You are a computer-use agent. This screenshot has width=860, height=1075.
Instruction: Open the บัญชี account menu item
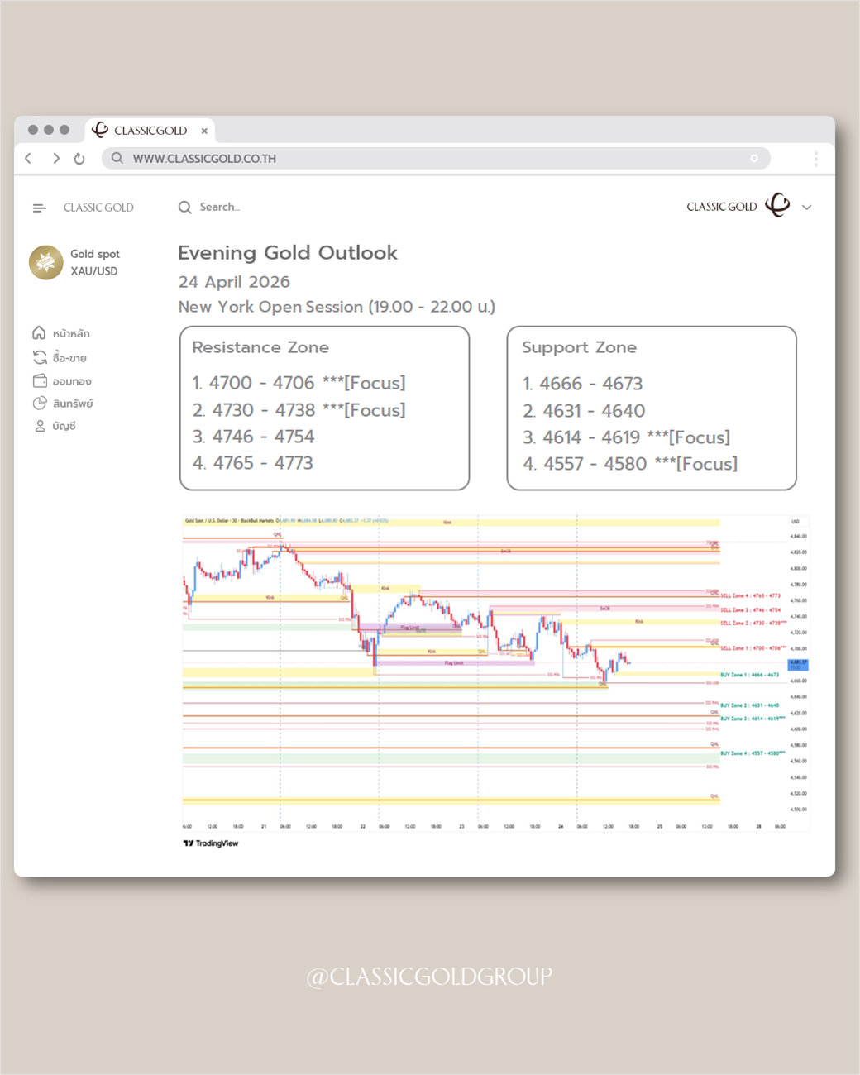coord(55,426)
